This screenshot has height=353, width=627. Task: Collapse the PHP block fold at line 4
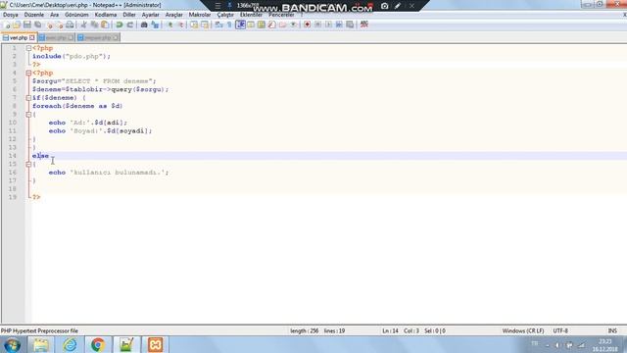coord(28,73)
